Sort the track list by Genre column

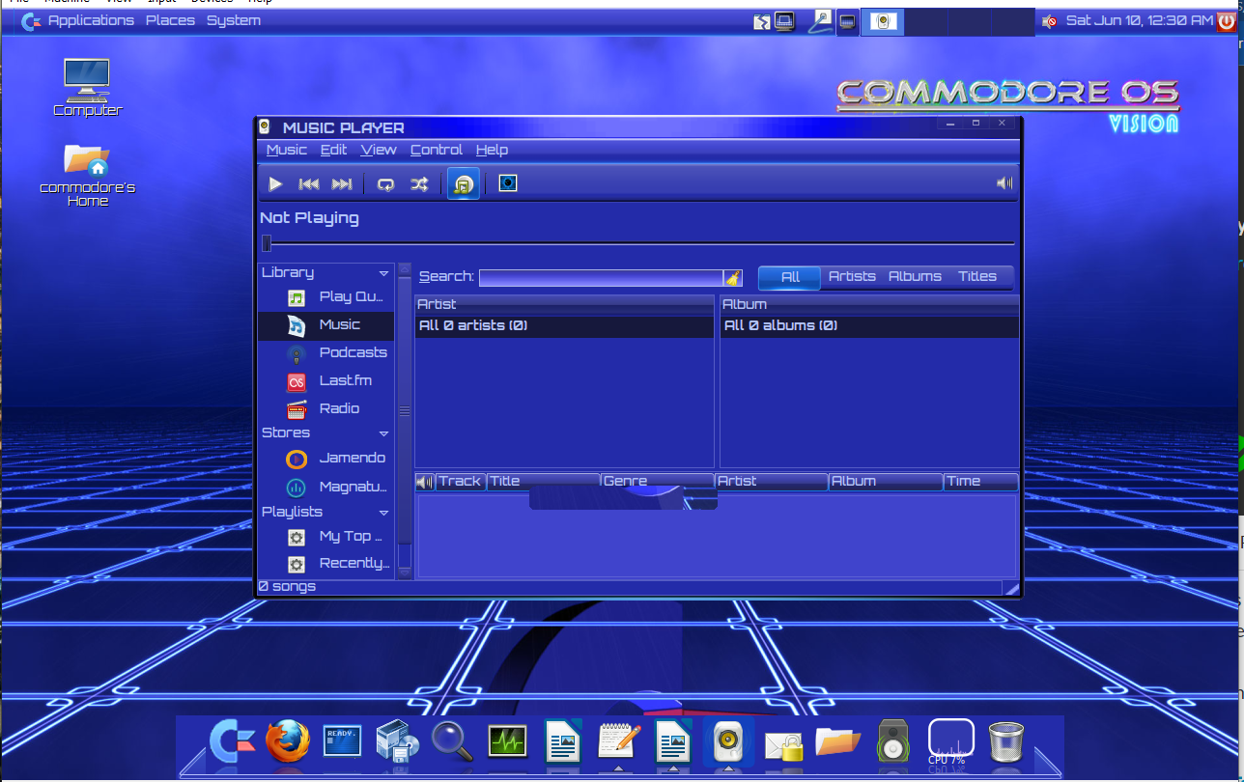(x=657, y=482)
